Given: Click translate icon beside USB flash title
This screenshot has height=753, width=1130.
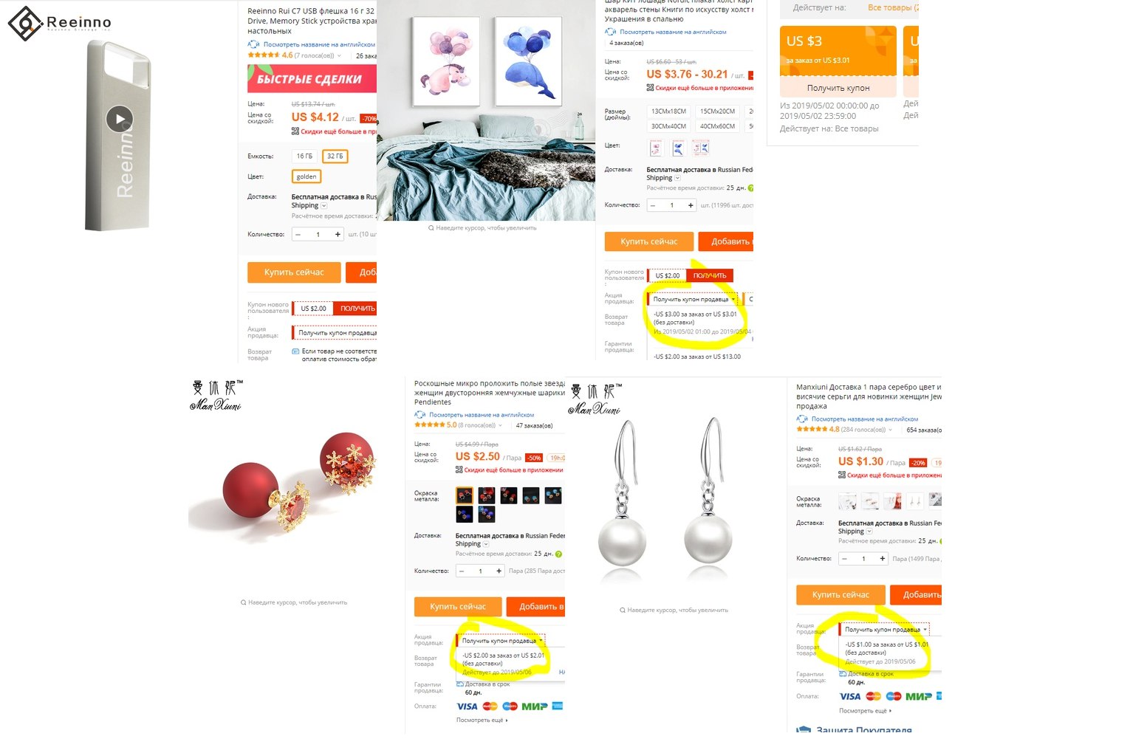Looking at the screenshot, I should (x=253, y=44).
